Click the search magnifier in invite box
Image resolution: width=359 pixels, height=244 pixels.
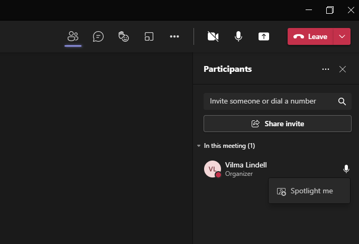point(342,101)
